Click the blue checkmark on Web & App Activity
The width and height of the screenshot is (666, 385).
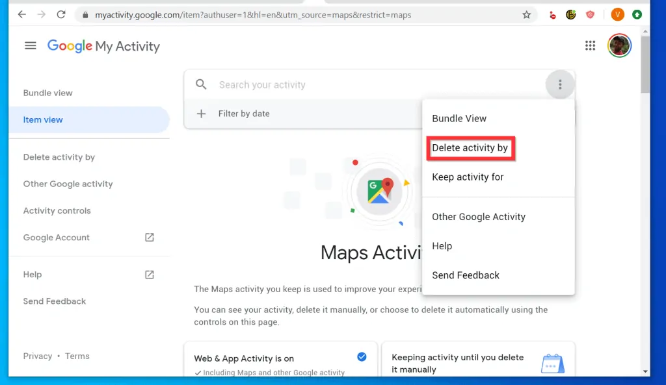tap(362, 357)
